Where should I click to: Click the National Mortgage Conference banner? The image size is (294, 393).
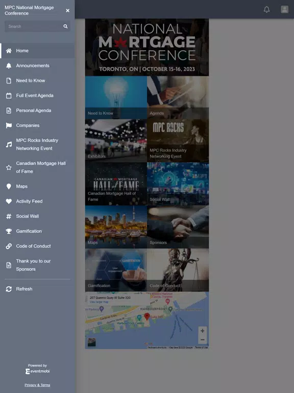click(x=147, y=48)
